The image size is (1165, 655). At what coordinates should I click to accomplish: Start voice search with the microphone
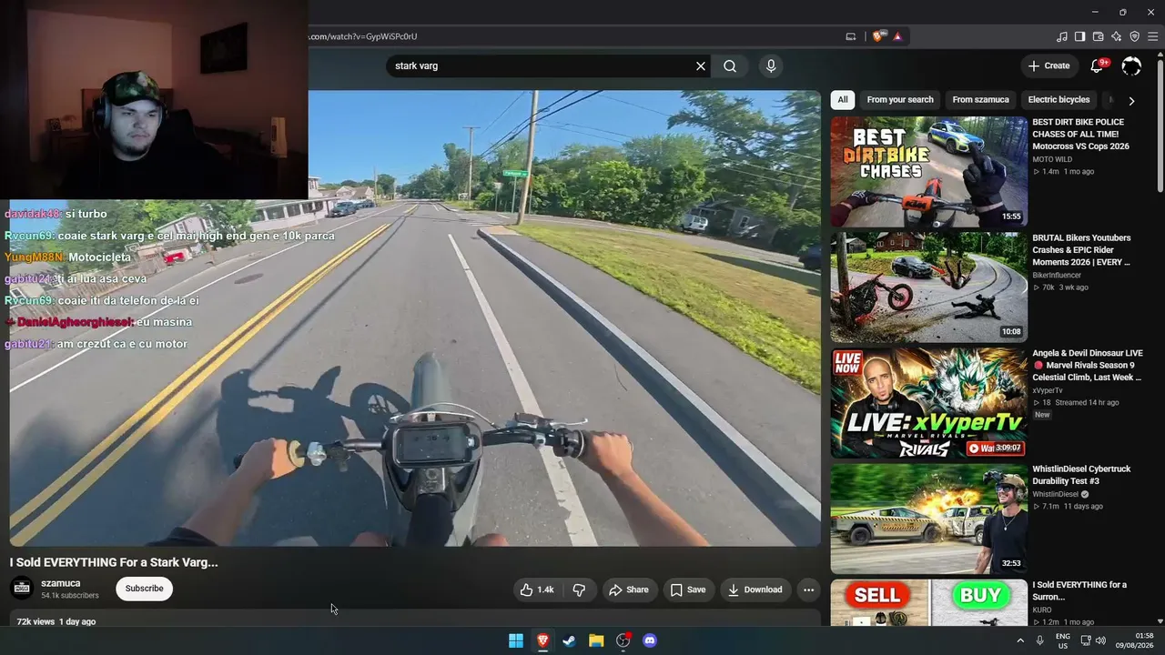(771, 66)
